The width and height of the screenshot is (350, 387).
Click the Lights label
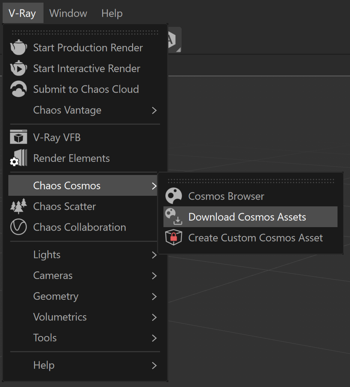click(47, 255)
